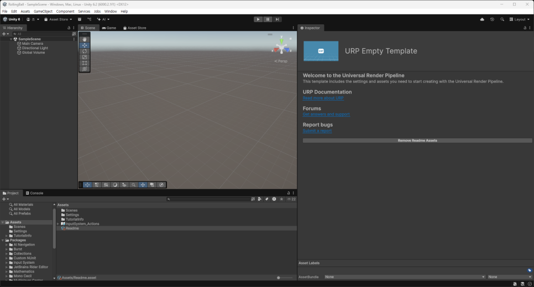Image resolution: width=534 pixels, height=287 pixels.
Task: Open the Read more about URP link
Action: coord(323,98)
